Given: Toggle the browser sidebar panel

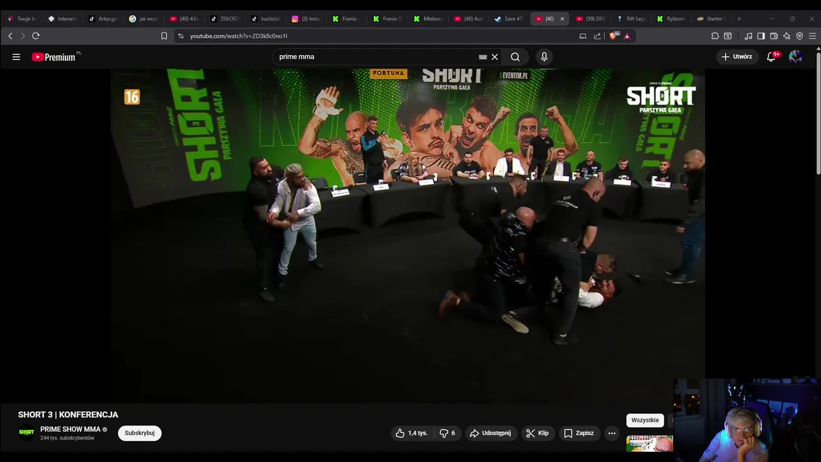Looking at the screenshot, I should (761, 36).
